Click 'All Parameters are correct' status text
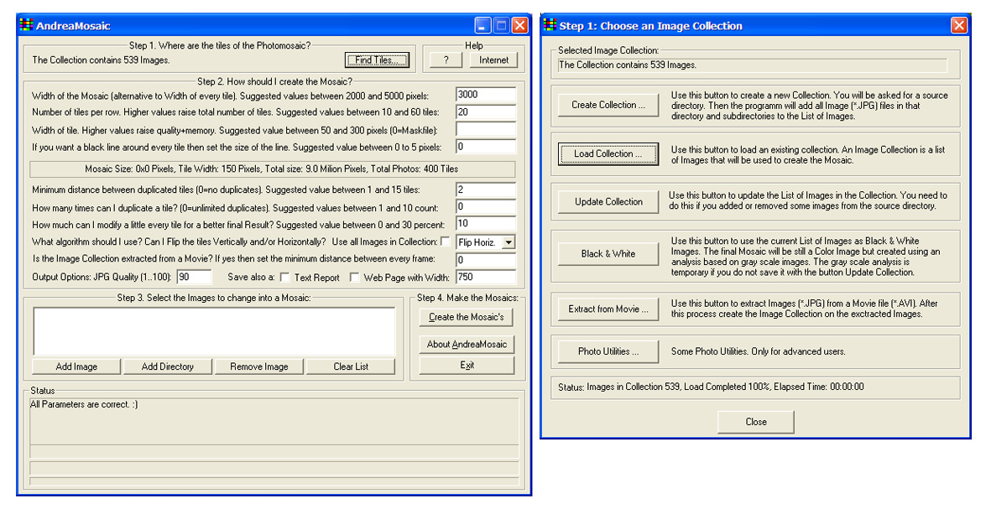Image resolution: width=991 pixels, height=514 pixels. 84,404
